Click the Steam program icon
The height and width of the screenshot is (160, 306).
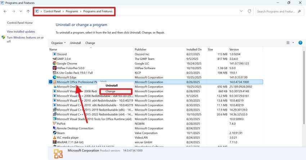pyautogui.click(x=54, y=133)
